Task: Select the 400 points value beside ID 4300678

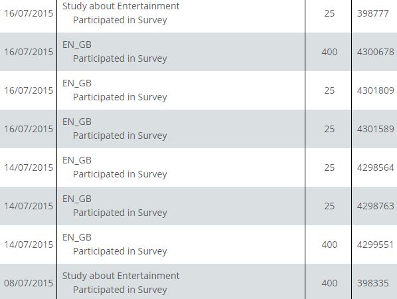Action: click(329, 52)
